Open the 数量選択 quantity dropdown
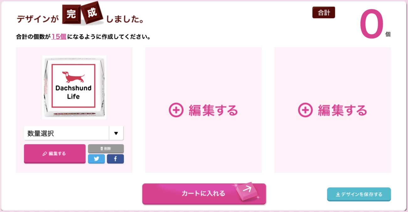The width and height of the screenshot is (408, 212). [74, 133]
